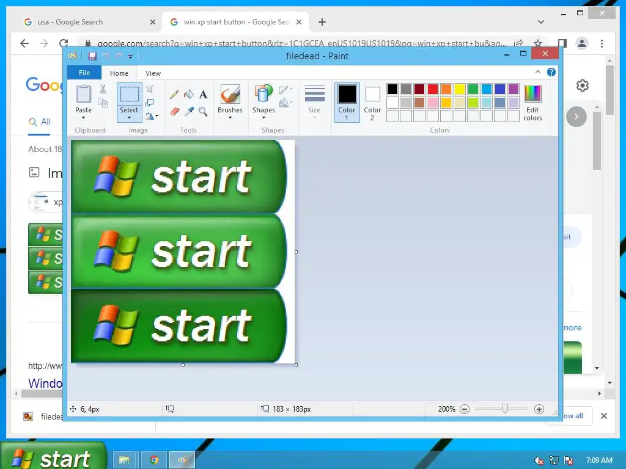Select Color 2 background box
The height and width of the screenshot is (469, 626).
(x=372, y=103)
